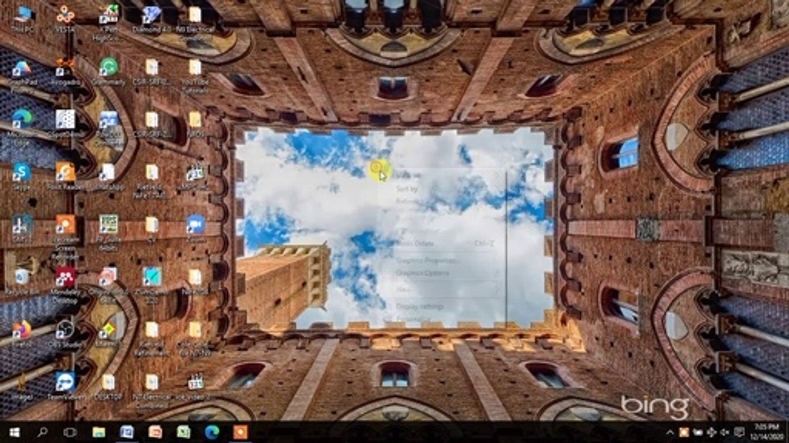Open the Skype desktop shortcut

(x=22, y=176)
